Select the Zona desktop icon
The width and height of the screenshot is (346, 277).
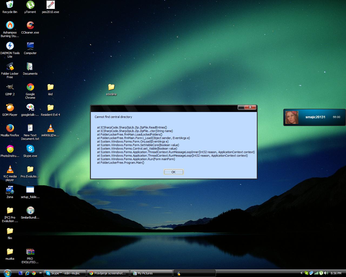coord(10,192)
